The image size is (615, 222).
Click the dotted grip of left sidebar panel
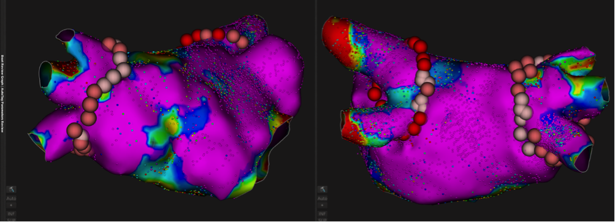tap(5, 111)
